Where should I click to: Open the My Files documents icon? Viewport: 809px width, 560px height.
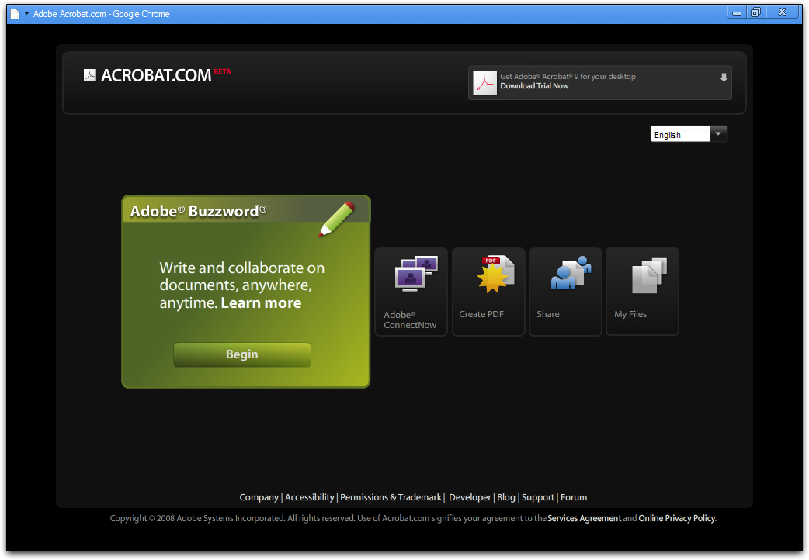point(649,275)
